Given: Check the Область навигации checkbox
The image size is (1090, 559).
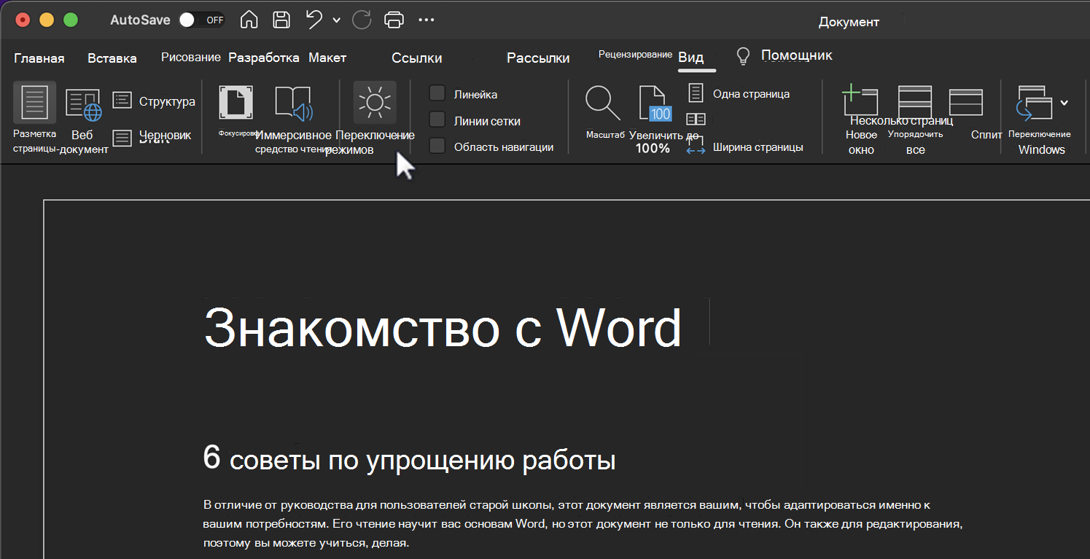Looking at the screenshot, I should click(437, 146).
